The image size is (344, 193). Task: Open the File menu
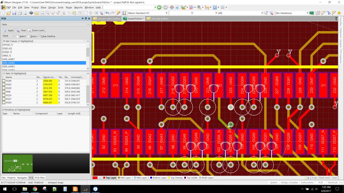14,8
